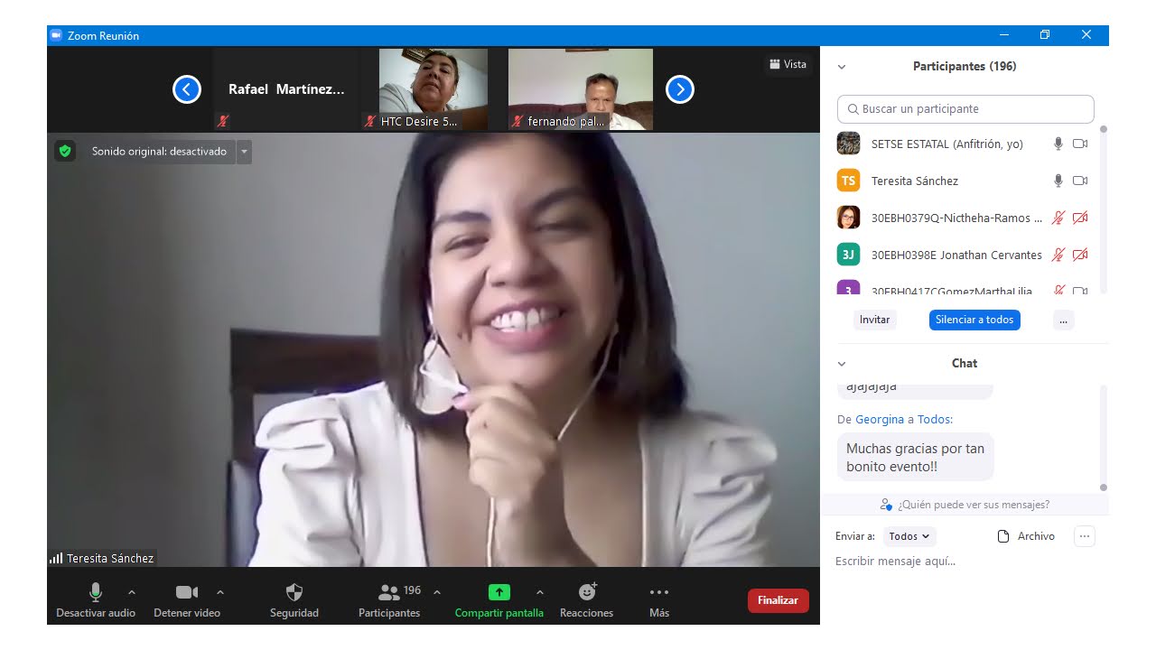1156x650 pixels.
Task: Collapse the Chat panel chevron
Action: point(842,364)
